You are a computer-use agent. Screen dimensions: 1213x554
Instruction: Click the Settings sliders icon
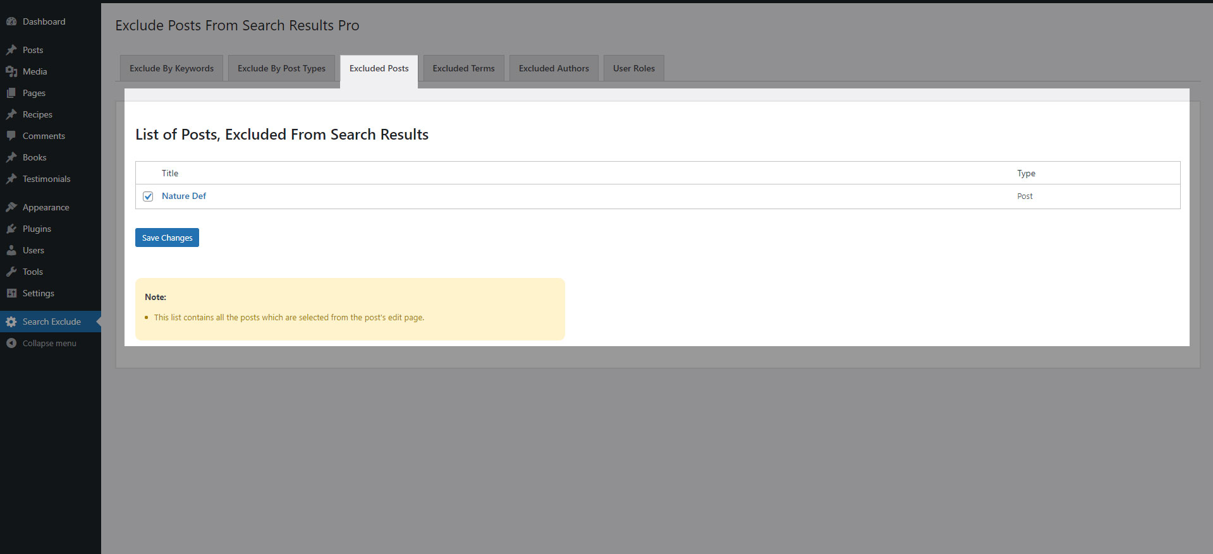click(11, 293)
